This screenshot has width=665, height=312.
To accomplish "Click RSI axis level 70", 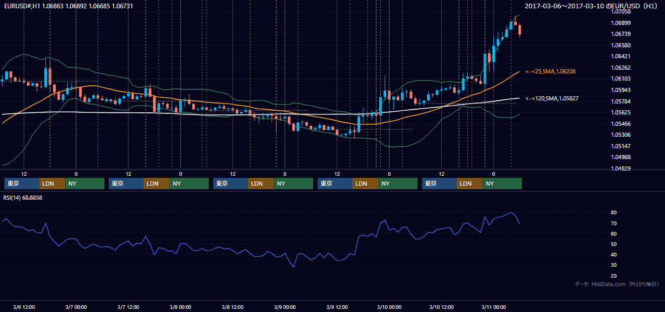I will pos(614,223).
